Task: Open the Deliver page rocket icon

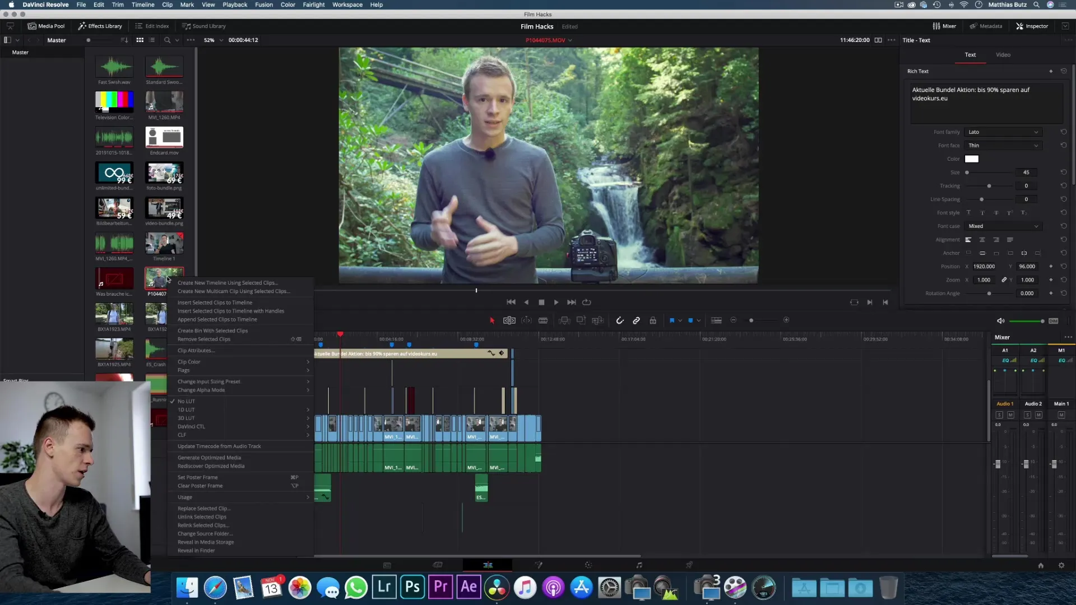Action: click(x=689, y=565)
